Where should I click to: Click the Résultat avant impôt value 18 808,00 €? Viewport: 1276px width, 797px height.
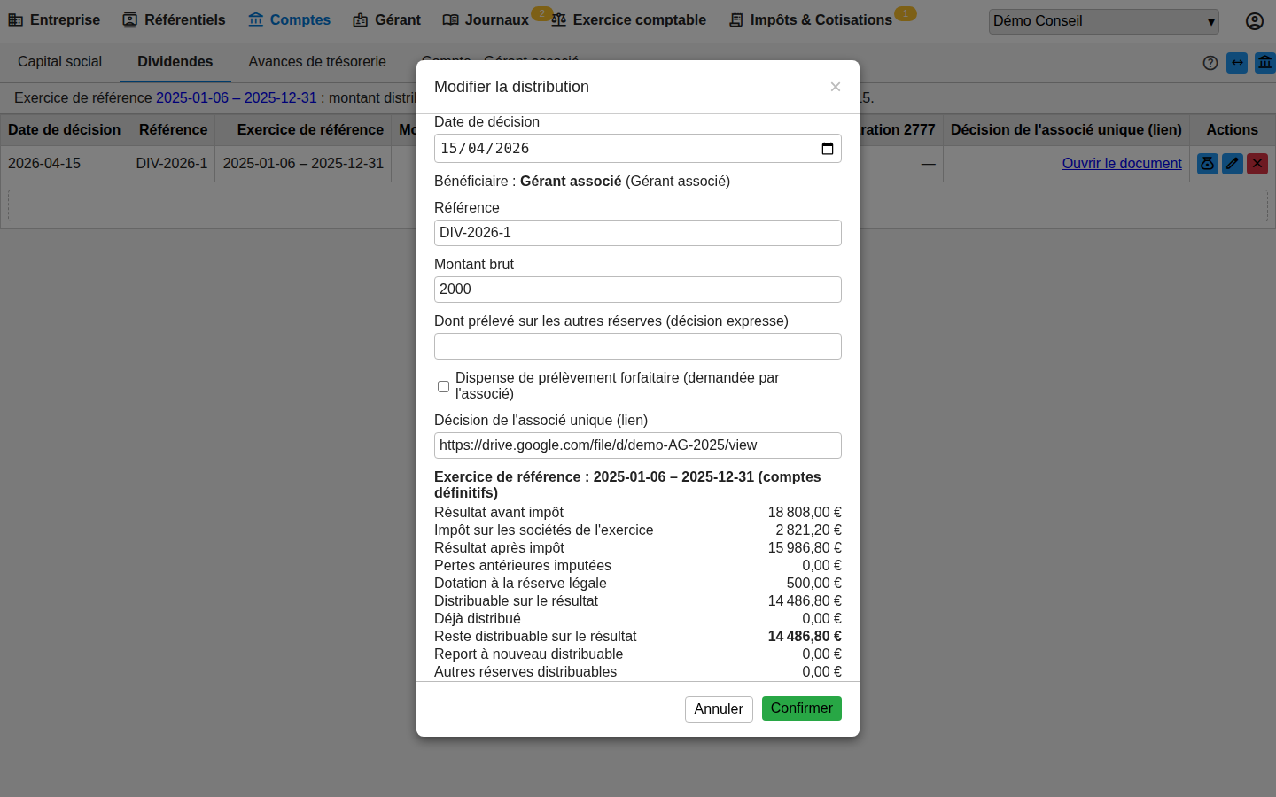pos(805,513)
